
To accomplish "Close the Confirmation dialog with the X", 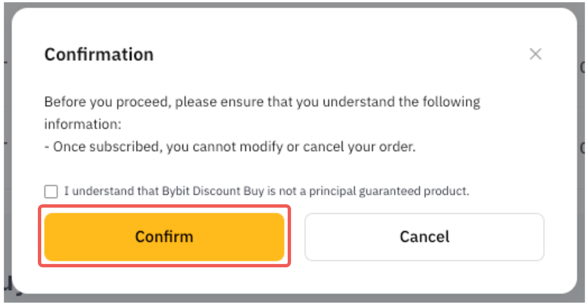I will pos(535,54).
